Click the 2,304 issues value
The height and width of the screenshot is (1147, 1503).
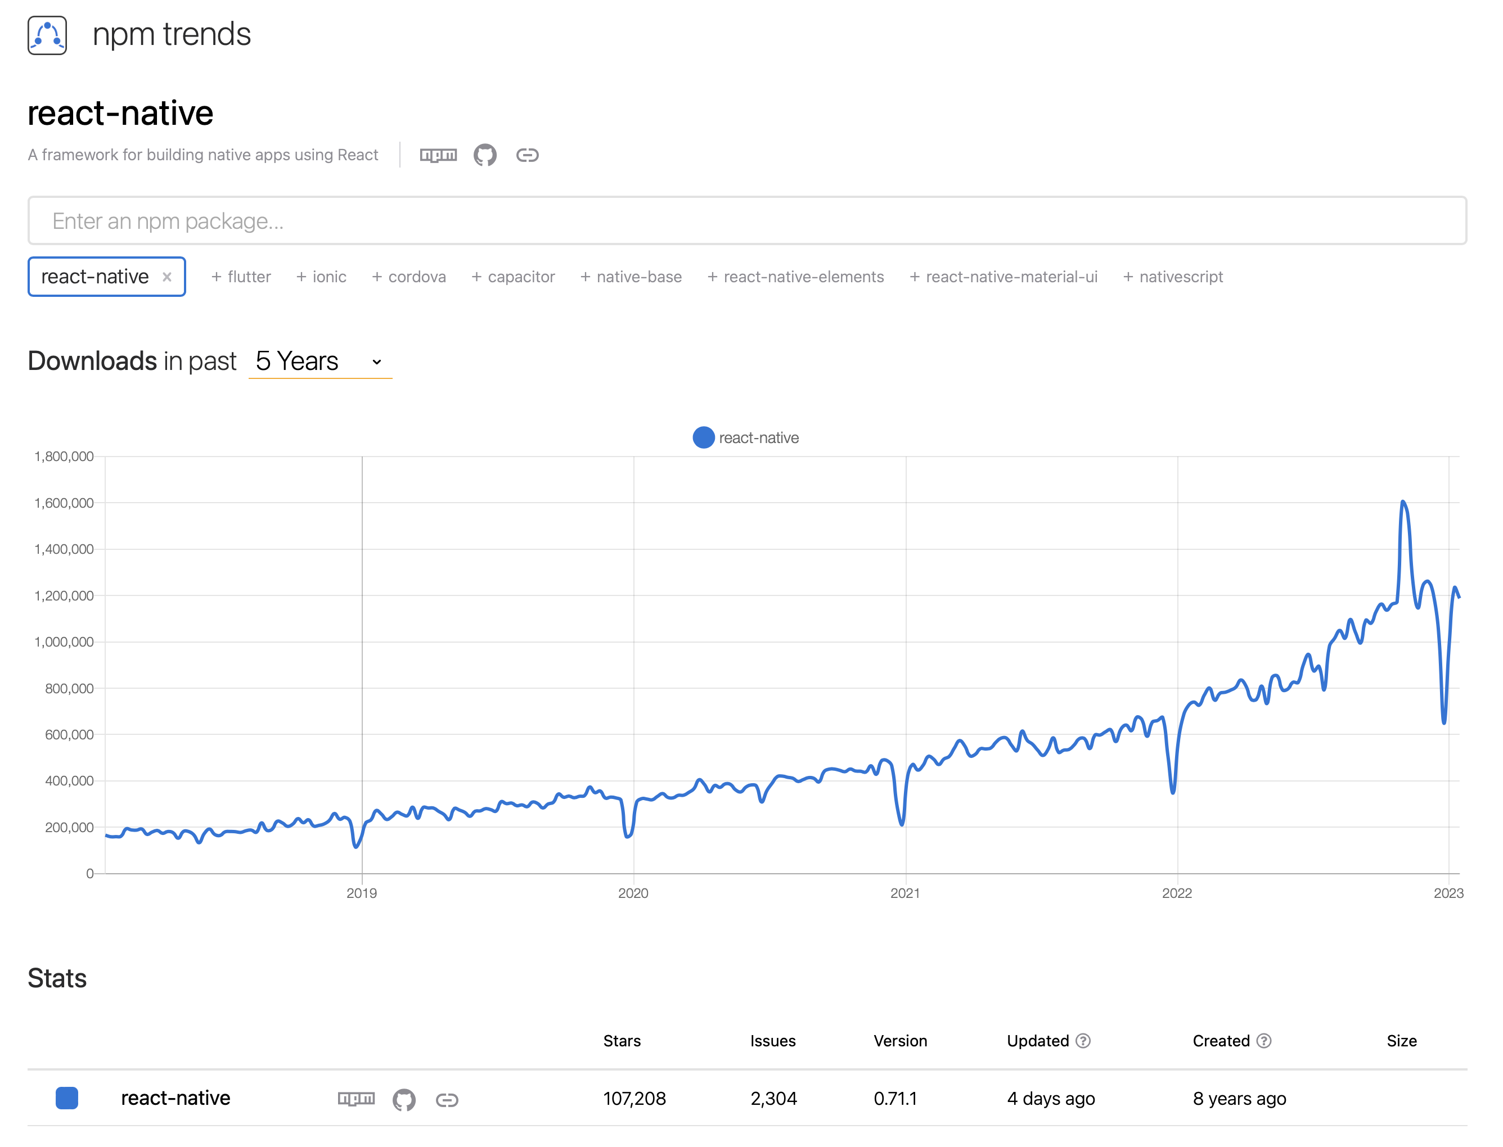tap(773, 1099)
